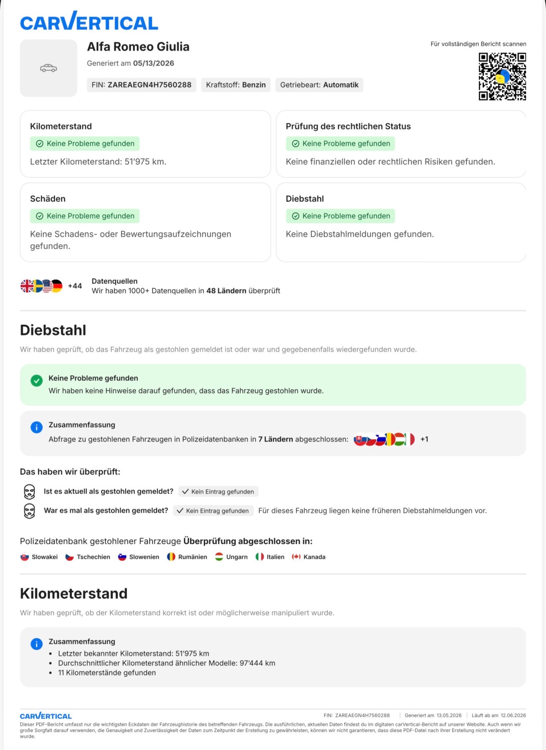Click 'Kein Eintrag gefunden' beside 'War es mal'
The height and width of the screenshot is (750, 546).
pos(213,511)
